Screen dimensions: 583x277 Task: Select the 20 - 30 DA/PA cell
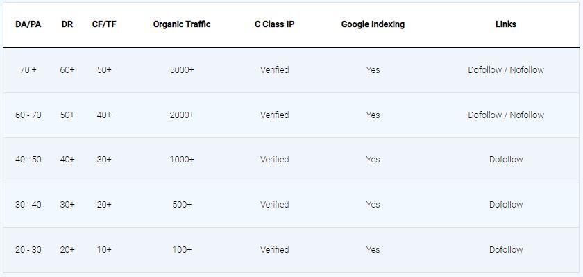tap(28, 249)
